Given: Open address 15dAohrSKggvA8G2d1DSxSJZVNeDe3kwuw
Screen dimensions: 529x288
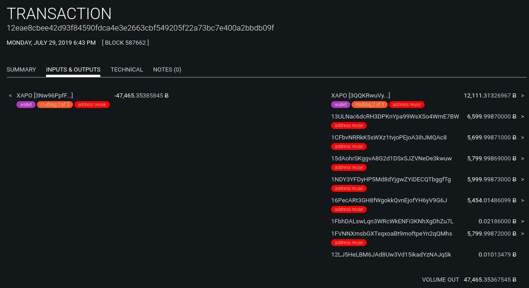Looking at the screenshot, I should click(391, 158).
